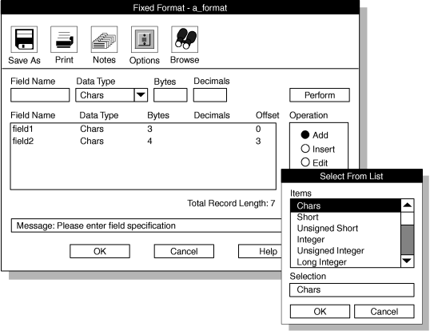
Task: Click the Print printer icon
Action: pos(64,39)
